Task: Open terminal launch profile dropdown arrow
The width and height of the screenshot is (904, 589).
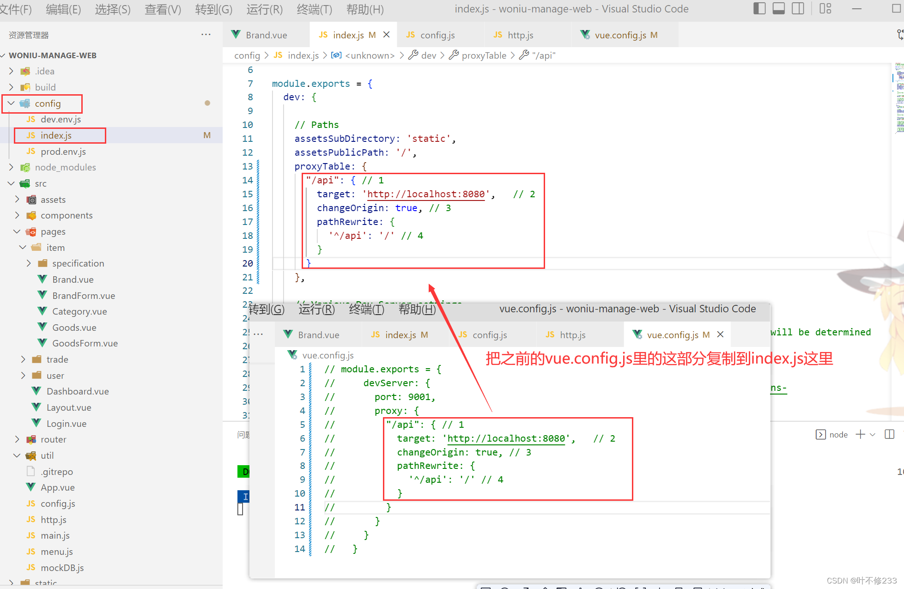Action: [873, 434]
